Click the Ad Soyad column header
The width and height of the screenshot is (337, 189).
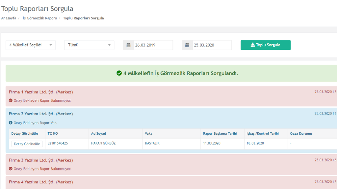tap(99, 134)
